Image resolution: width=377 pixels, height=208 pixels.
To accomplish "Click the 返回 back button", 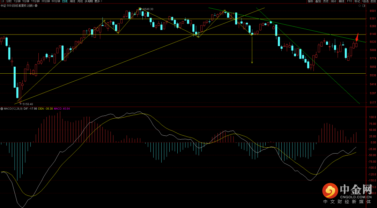I will click(373, 1).
